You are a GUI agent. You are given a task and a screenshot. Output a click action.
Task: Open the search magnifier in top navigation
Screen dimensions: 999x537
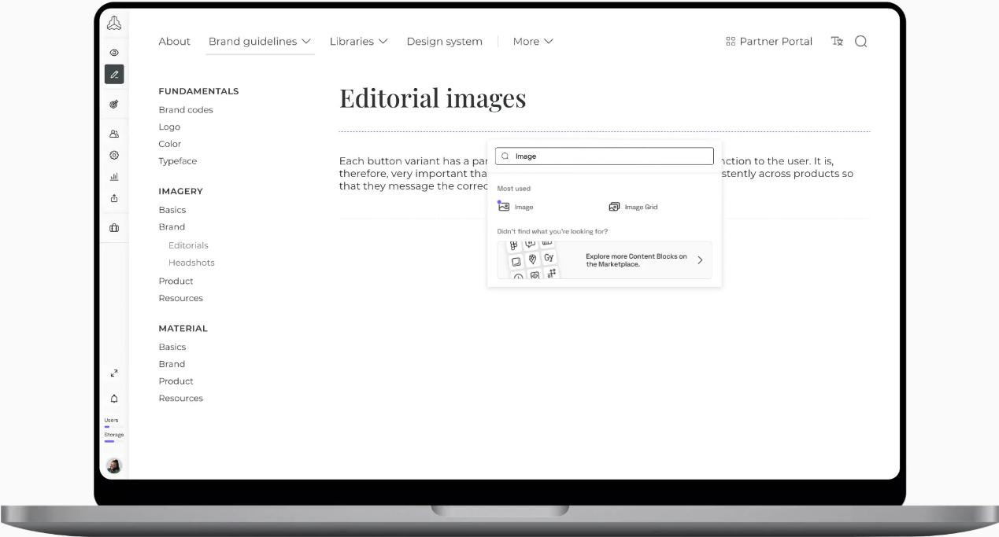pos(860,42)
